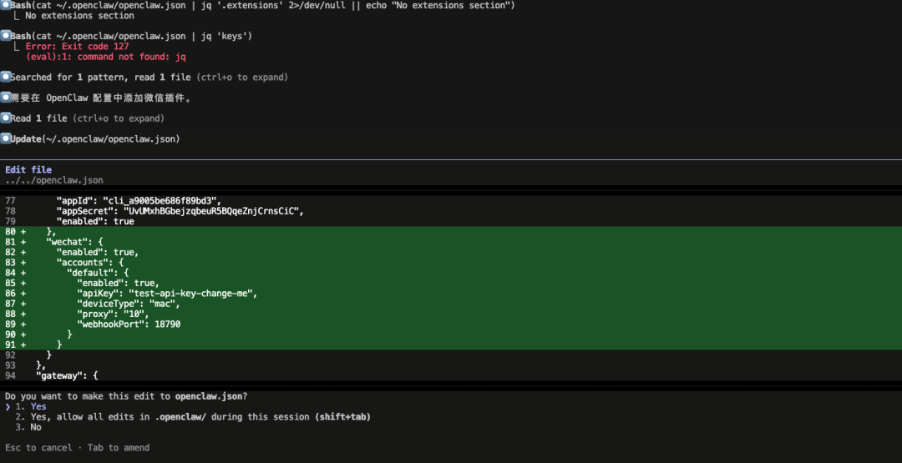Image resolution: width=902 pixels, height=463 pixels.
Task: Click the 'Edit file' header
Action: click(x=28, y=169)
